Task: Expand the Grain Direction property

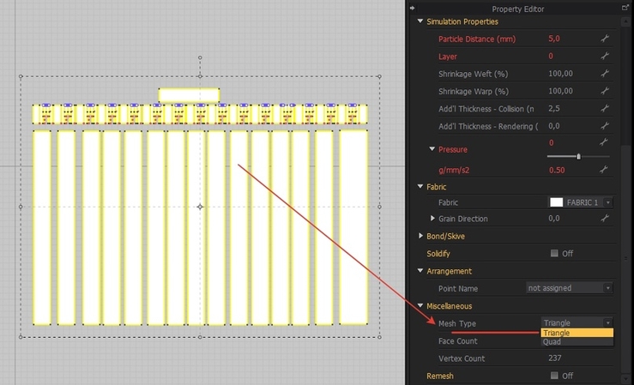Action: [x=432, y=218]
